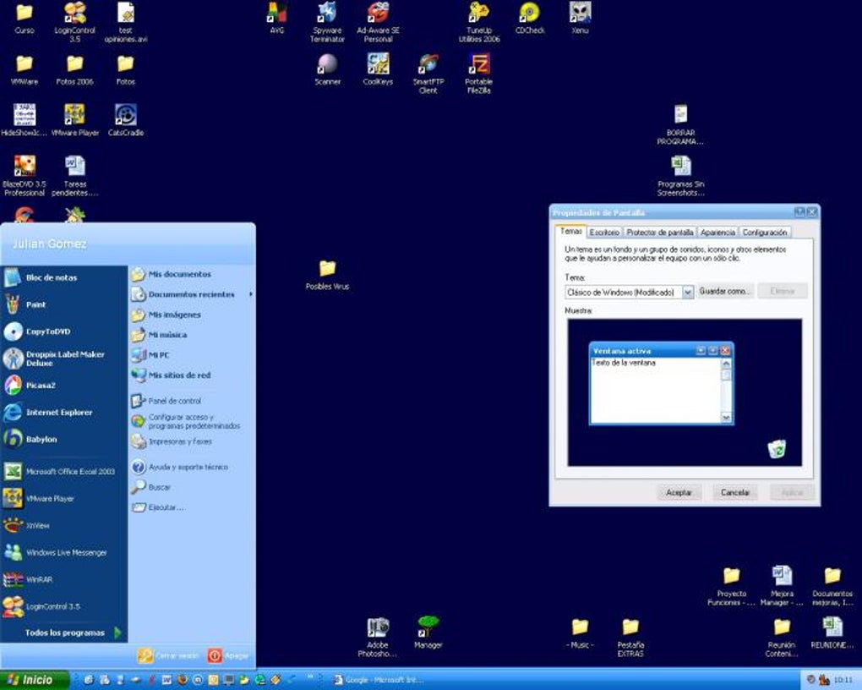This screenshot has width=862, height=690.
Task: Open the Mejora Manager document icon
Action: click(x=782, y=585)
